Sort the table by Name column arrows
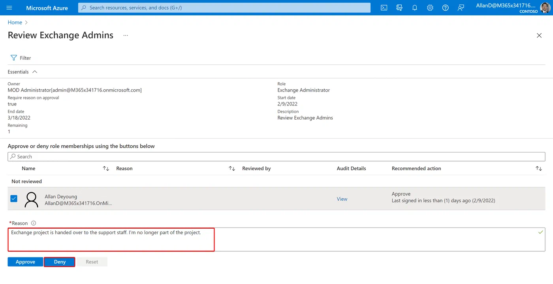Image resolution: width=553 pixels, height=284 pixels. pos(106,168)
